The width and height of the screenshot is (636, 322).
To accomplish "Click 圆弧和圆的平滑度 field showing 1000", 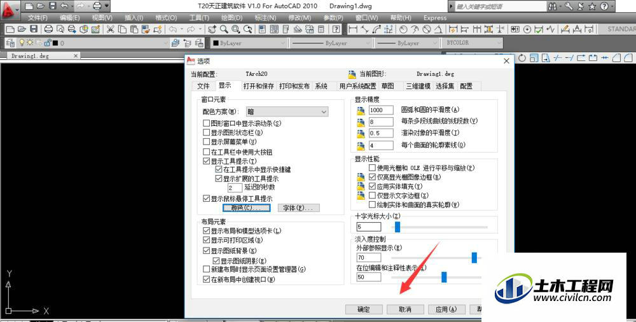I will pos(381,110).
